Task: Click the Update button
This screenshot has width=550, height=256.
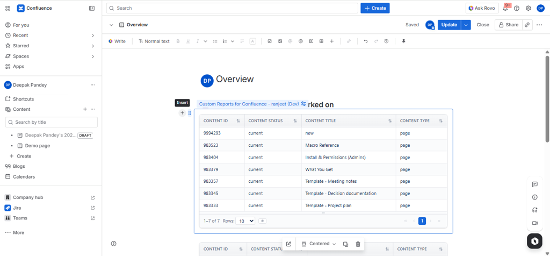Action: coord(450,25)
